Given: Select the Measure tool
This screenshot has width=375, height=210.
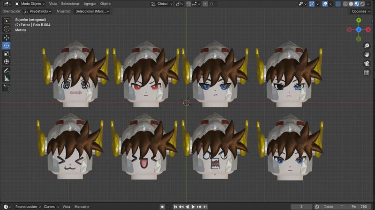Looking at the screenshot, I should tap(7, 79).
